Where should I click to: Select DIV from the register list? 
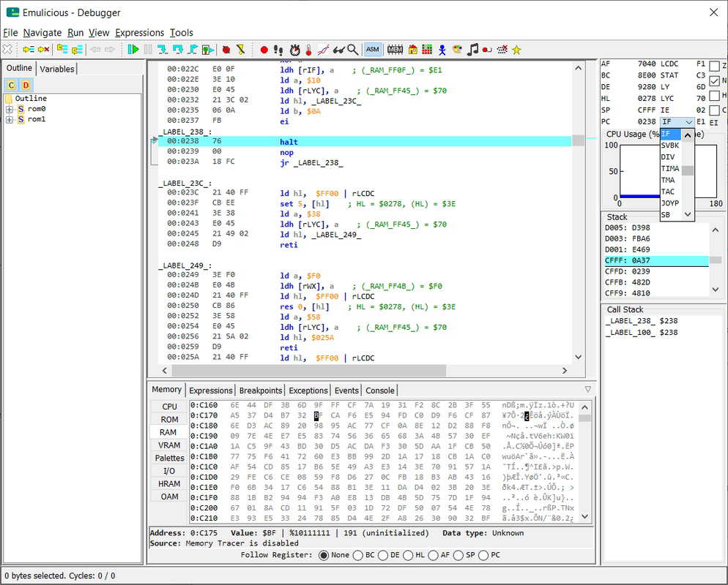tap(670, 157)
